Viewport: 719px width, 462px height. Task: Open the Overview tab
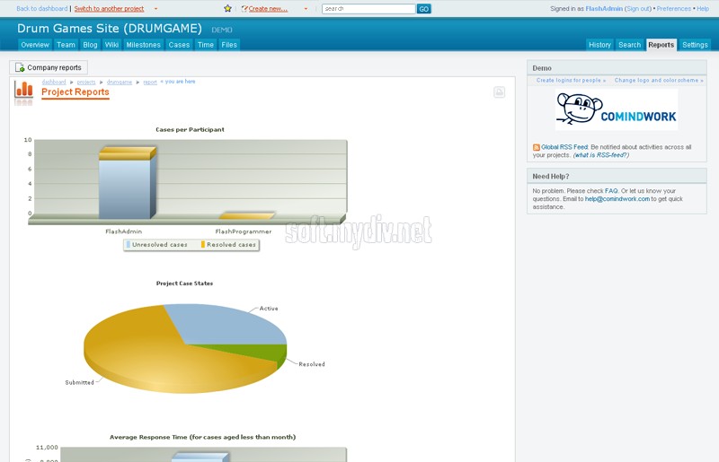click(x=35, y=45)
